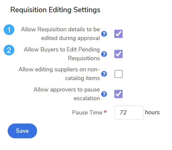Screen dimensions: 172x150
Task: Uncheck Allow Requisition details edited during approval
Action: 118,34
